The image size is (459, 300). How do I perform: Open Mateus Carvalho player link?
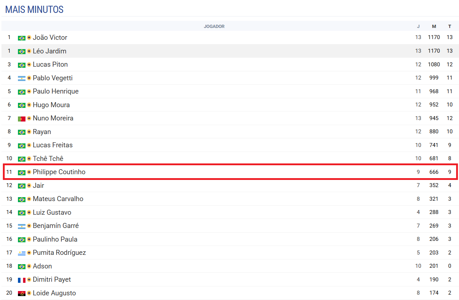58,199
